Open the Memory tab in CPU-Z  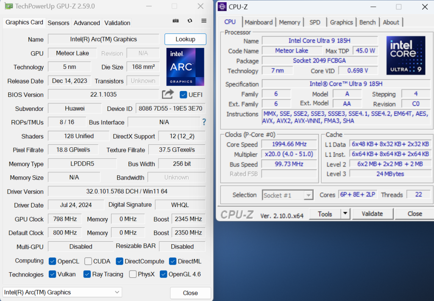click(289, 22)
